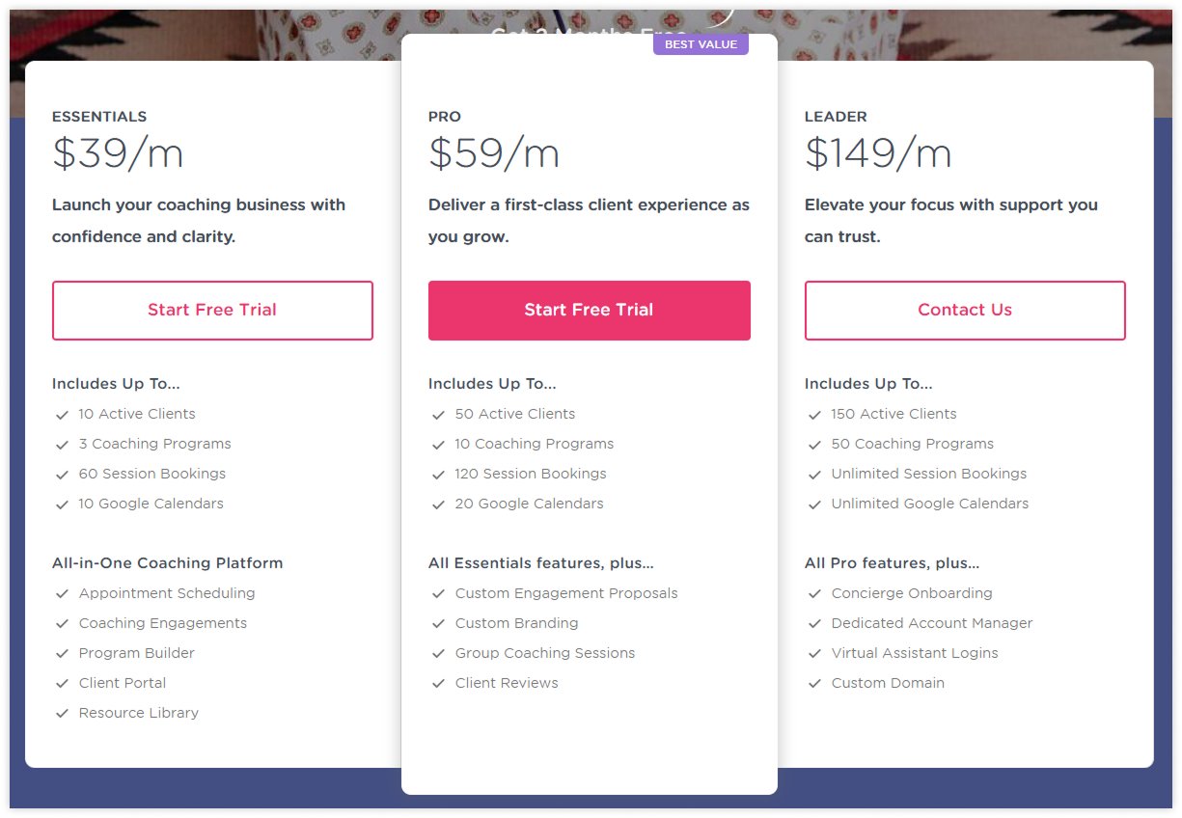Image resolution: width=1182 pixels, height=818 pixels.
Task: Click All-in-One Coaching Platform heading
Action: 168,563
